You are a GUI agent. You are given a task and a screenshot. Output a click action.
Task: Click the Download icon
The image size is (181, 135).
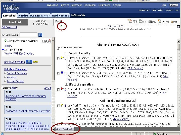pyautogui.click(x=163, y=21)
